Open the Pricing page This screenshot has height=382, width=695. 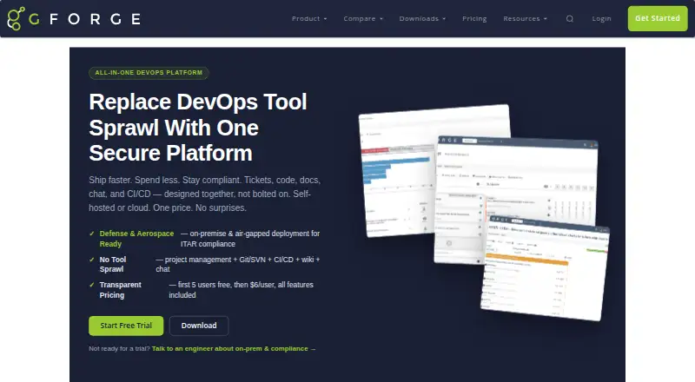coord(474,18)
